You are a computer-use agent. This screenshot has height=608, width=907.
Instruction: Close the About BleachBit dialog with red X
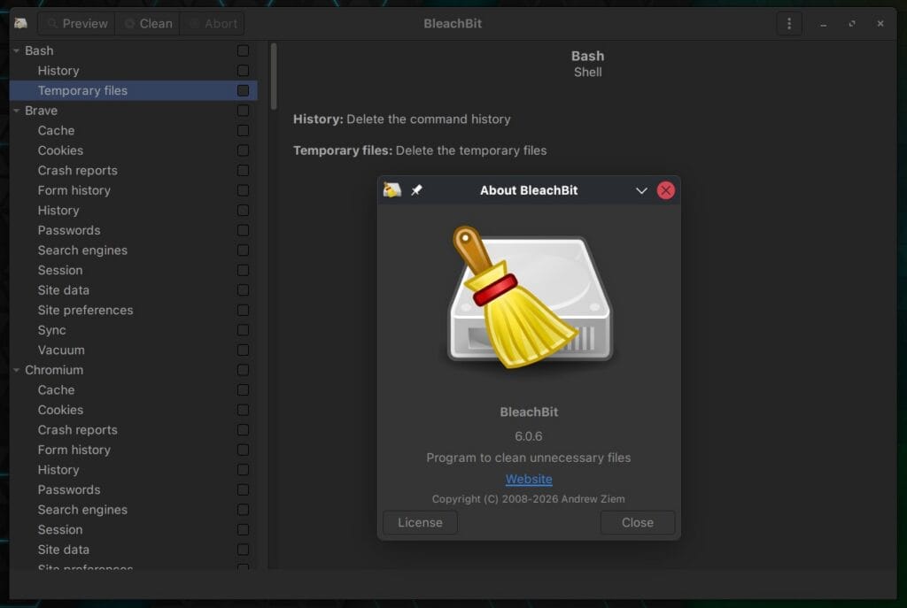point(666,191)
